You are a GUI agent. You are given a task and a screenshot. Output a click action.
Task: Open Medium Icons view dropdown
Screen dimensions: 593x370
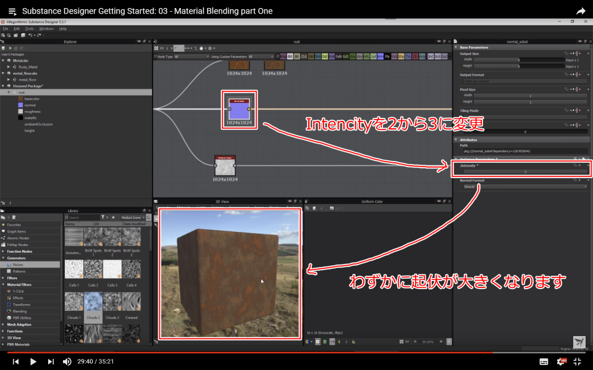point(133,218)
